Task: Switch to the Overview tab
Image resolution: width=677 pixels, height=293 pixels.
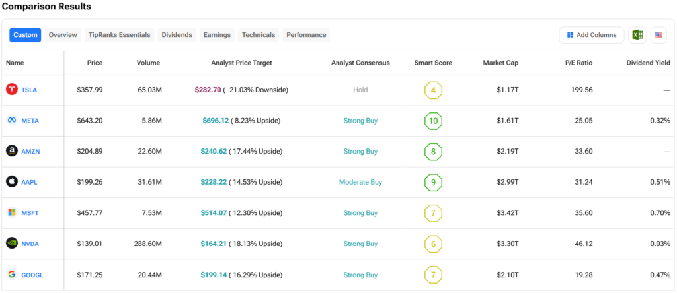Action: [x=63, y=35]
